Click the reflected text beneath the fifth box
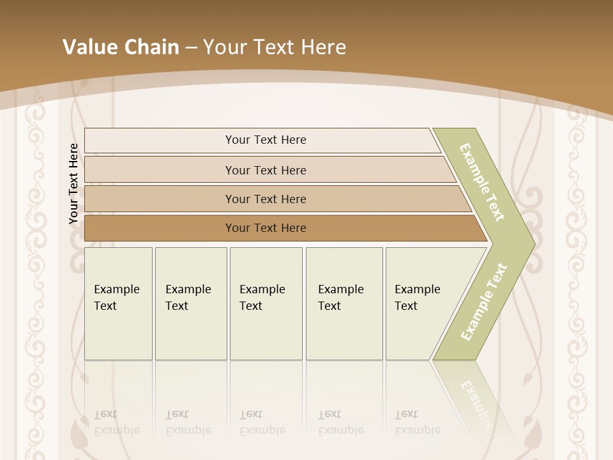 coord(417,423)
